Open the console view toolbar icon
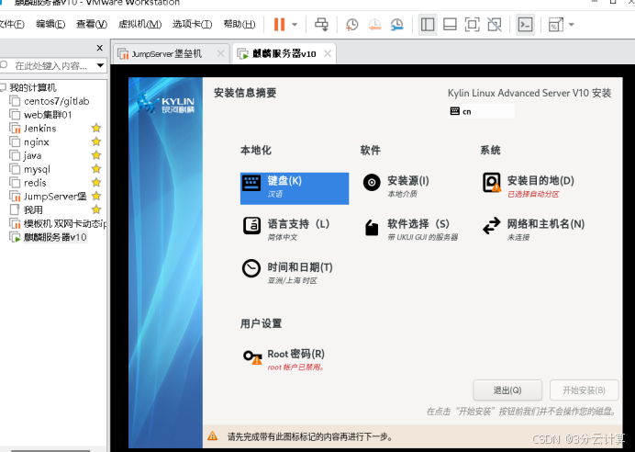This screenshot has width=635, height=452. [x=525, y=25]
